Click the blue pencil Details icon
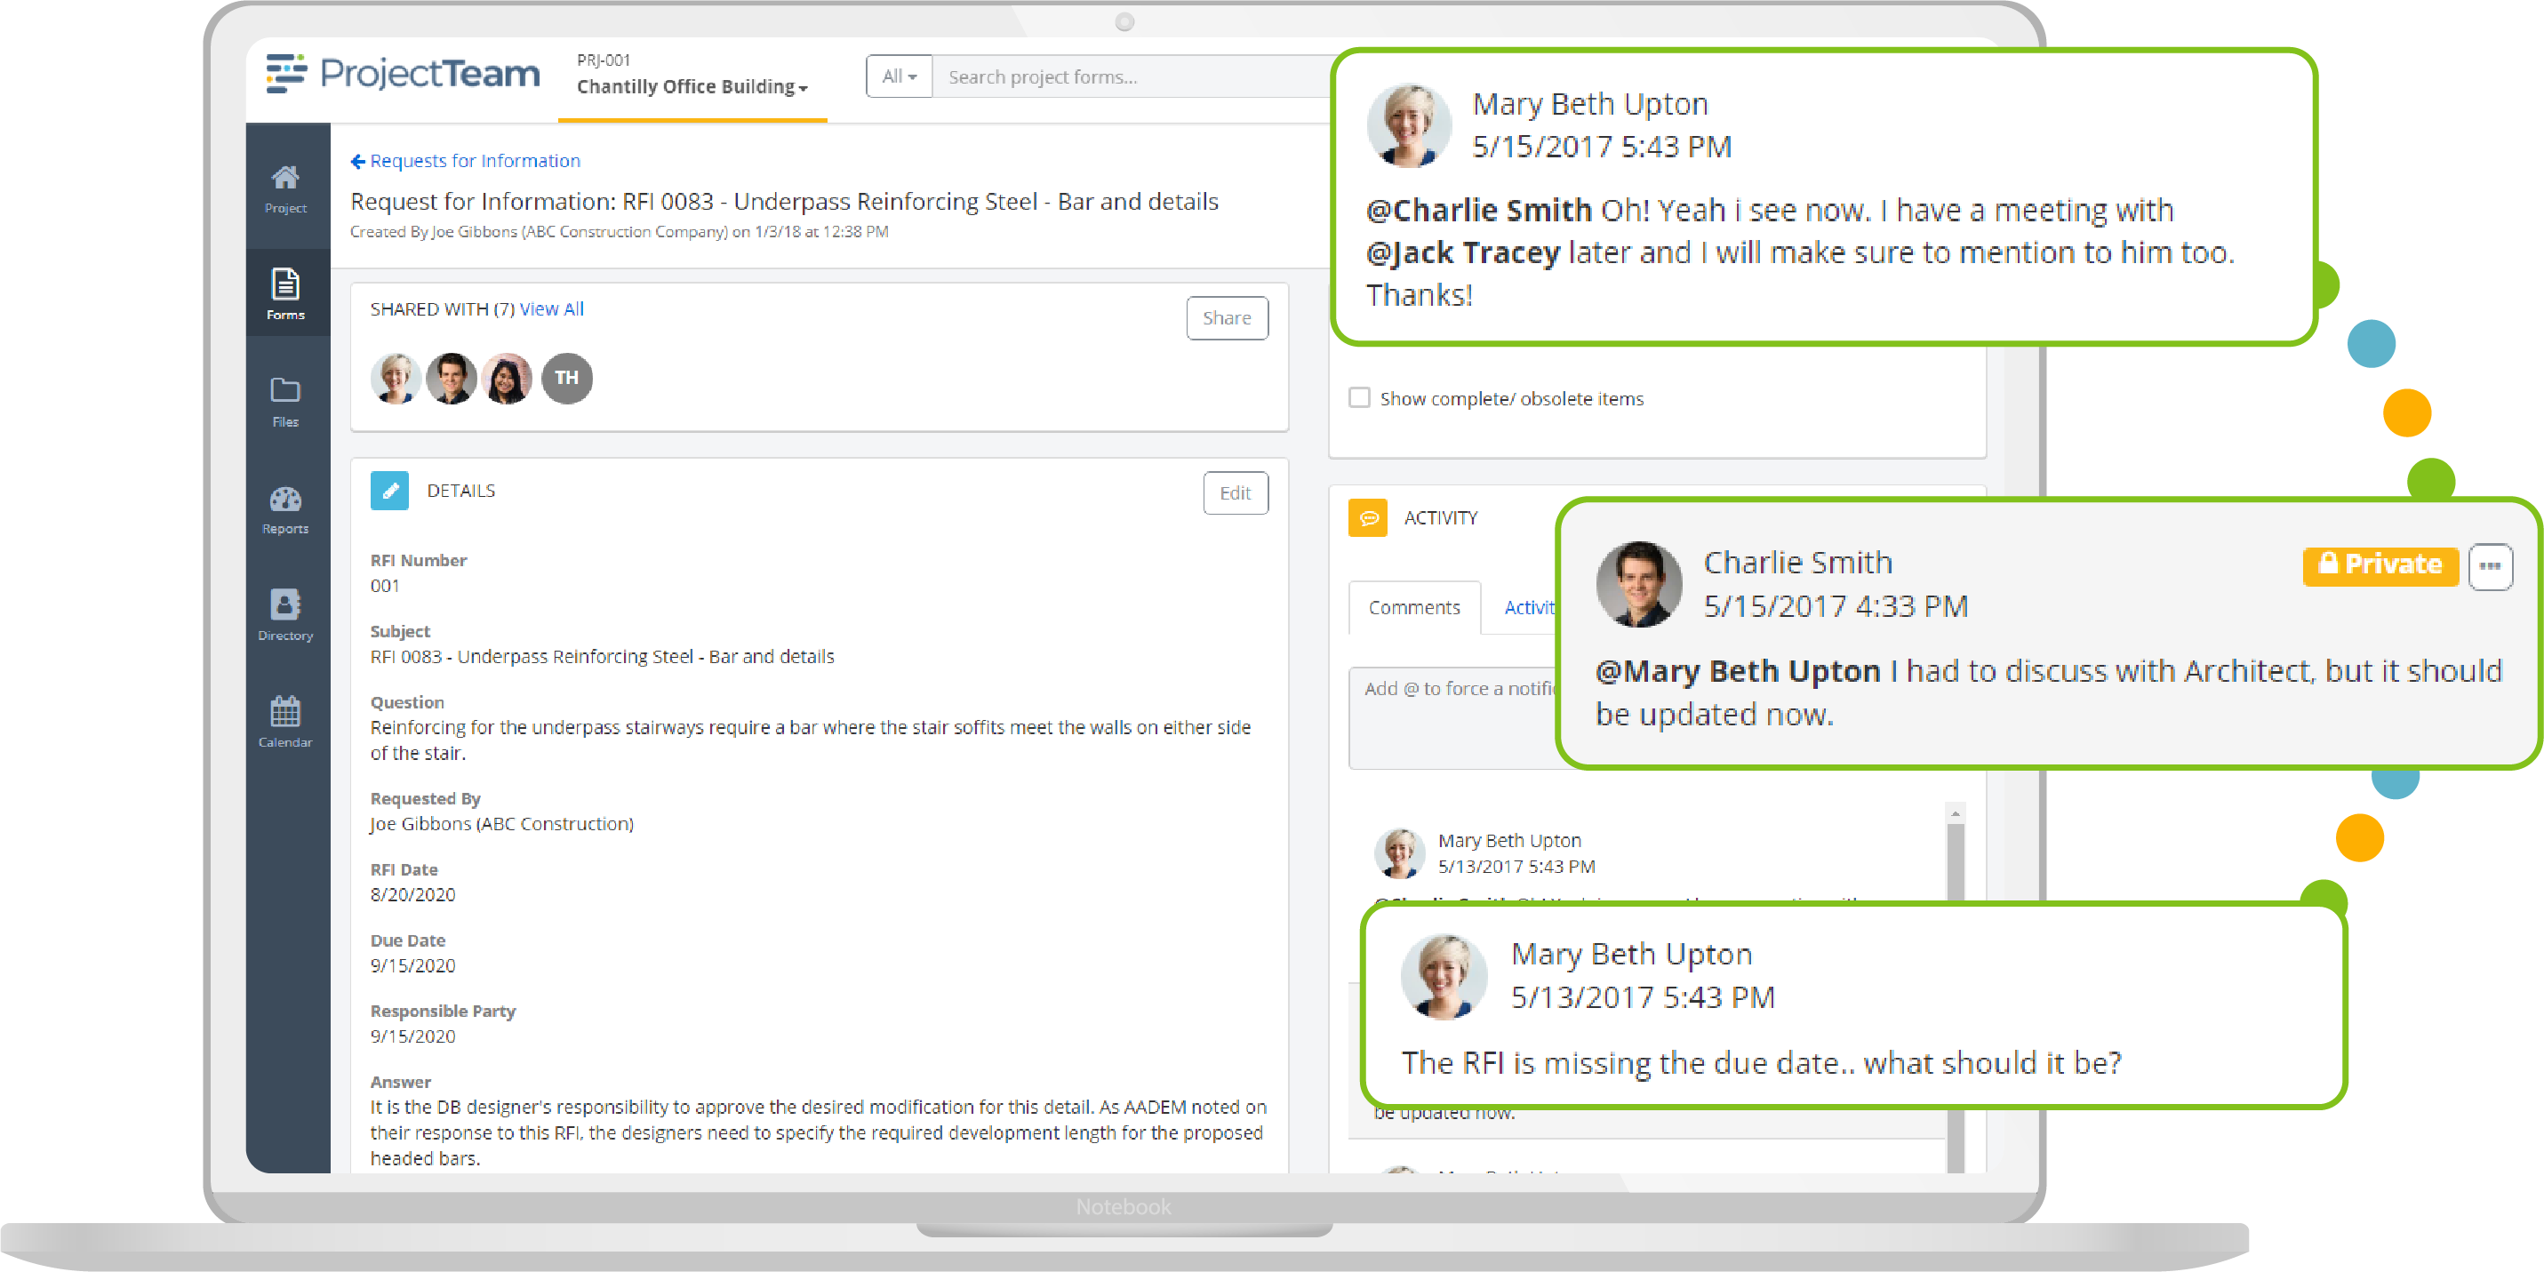The height and width of the screenshot is (1272, 2544). [x=389, y=491]
